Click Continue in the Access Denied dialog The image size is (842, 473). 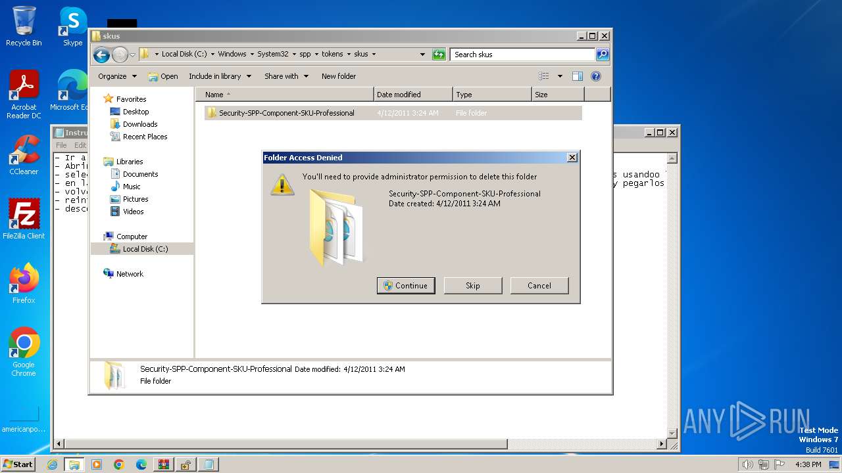click(x=406, y=286)
